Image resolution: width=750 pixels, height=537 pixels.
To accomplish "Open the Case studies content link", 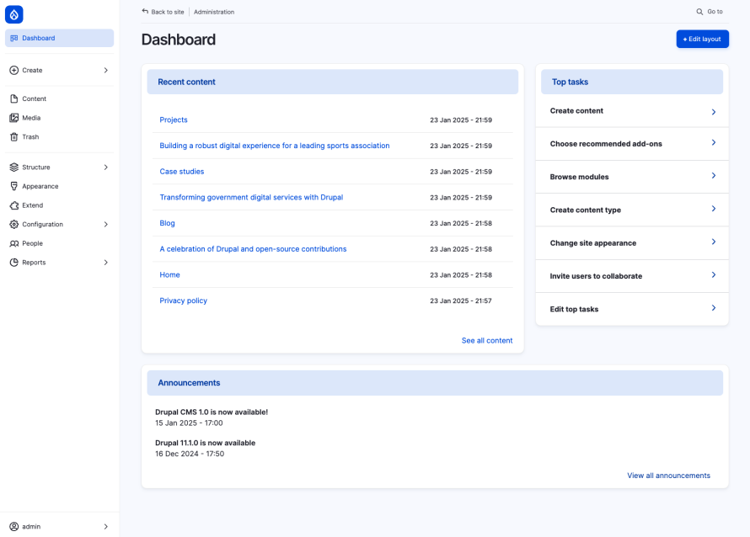I will tap(182, 172).
